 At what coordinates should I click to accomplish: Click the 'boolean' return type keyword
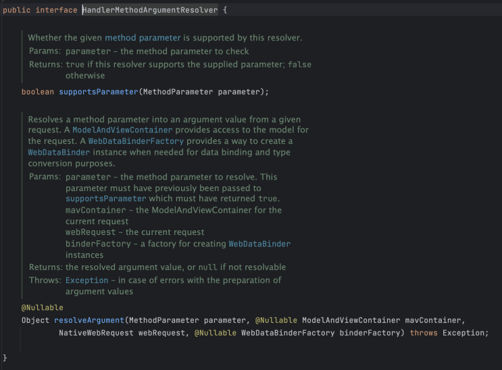click(x=38, y=92)
